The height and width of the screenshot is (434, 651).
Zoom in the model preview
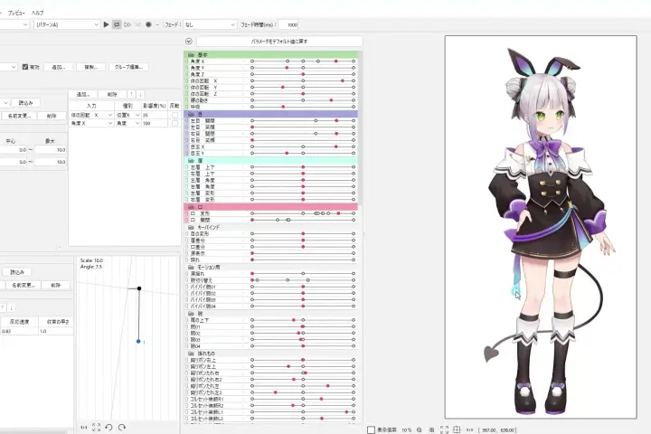432,429
